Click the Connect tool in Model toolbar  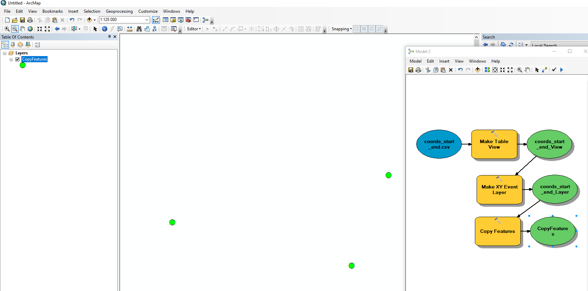pos(545,70)
